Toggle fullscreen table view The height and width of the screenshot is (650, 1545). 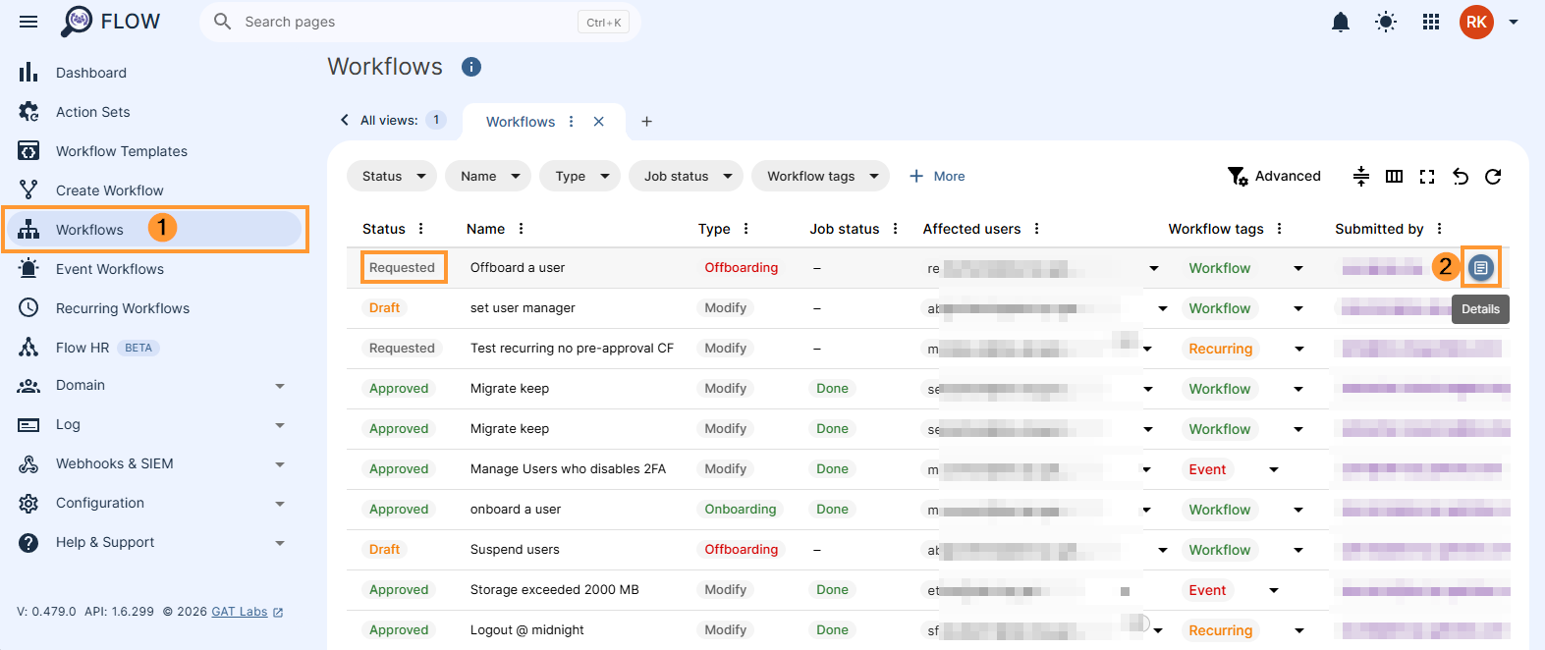[1427, 177]
